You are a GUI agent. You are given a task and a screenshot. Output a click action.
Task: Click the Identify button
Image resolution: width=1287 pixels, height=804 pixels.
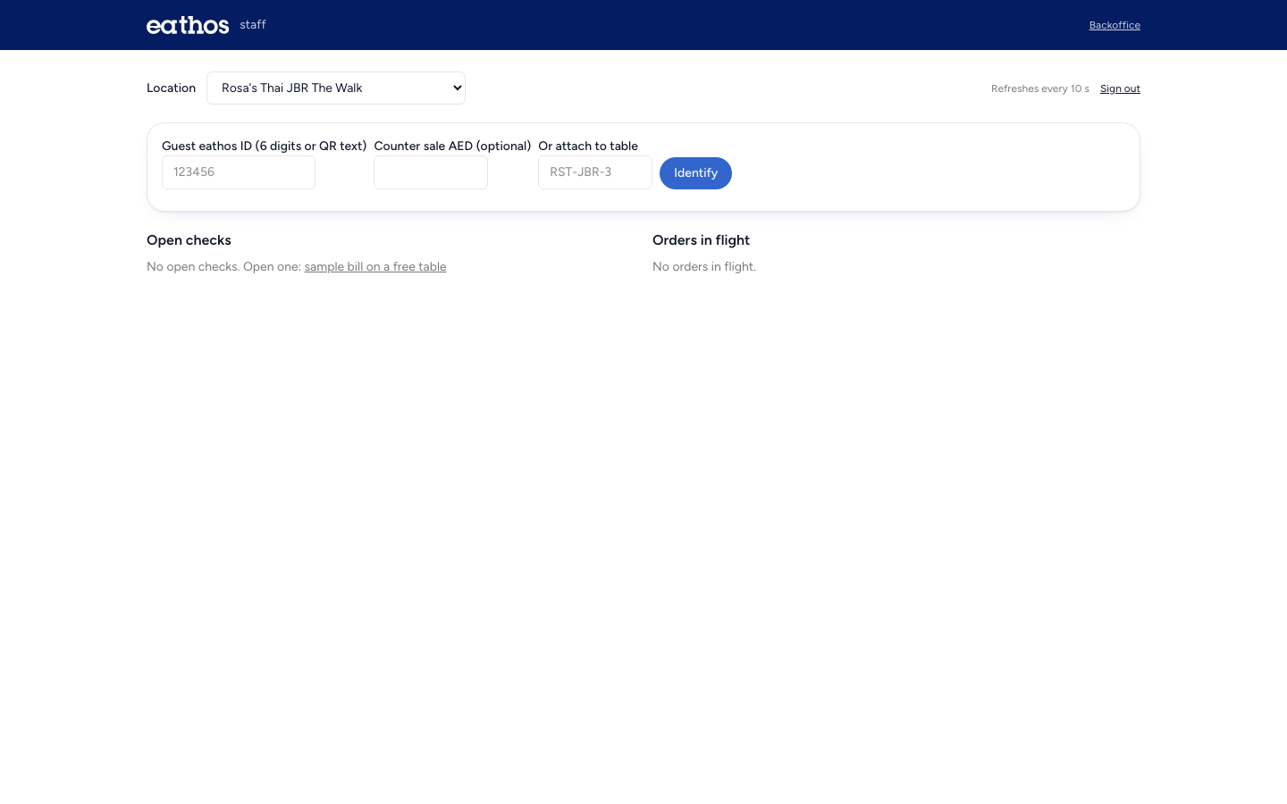[x=695, y=173]
